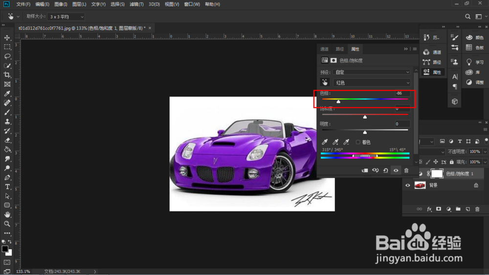
Task: Open the 颜色 panel button
Action: point(475,38)
